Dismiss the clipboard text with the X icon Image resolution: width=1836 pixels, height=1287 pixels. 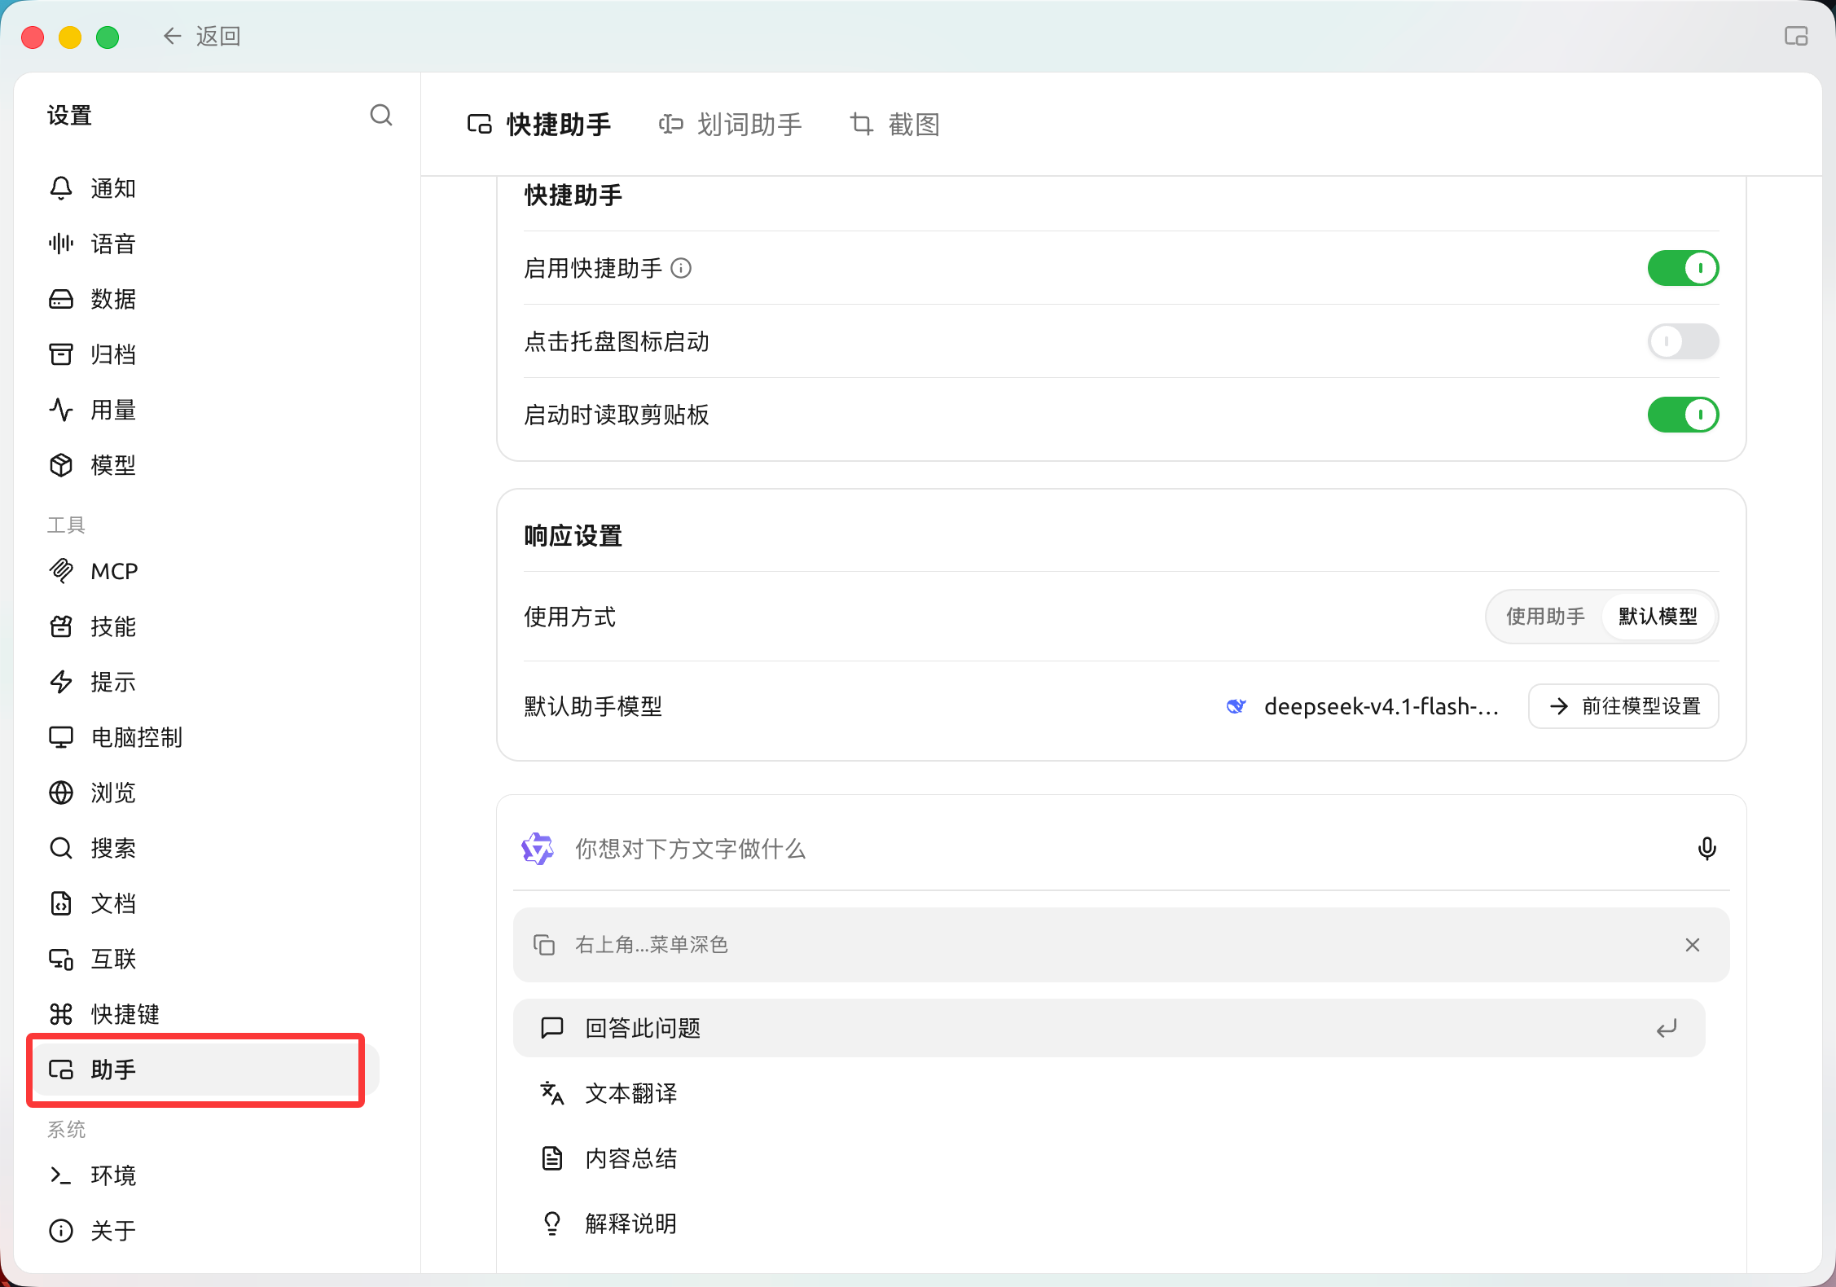[x=1692, y=945]
